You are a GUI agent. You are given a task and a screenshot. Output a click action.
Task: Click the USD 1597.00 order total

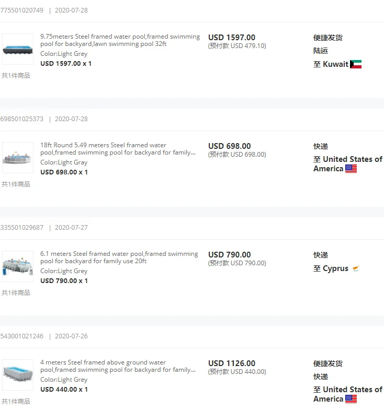pos(232,38)
